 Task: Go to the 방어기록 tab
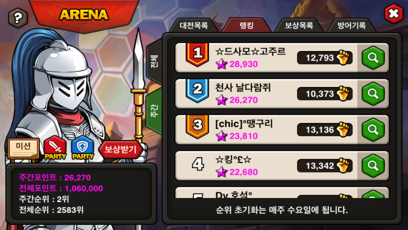[352, 26]
